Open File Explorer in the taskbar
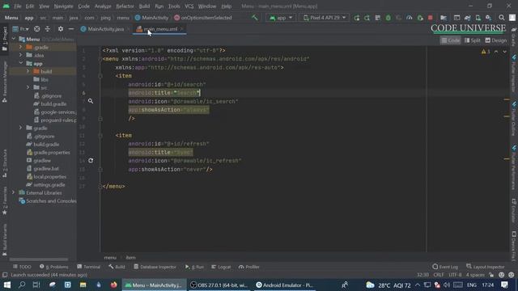 (x=83, y=285)
